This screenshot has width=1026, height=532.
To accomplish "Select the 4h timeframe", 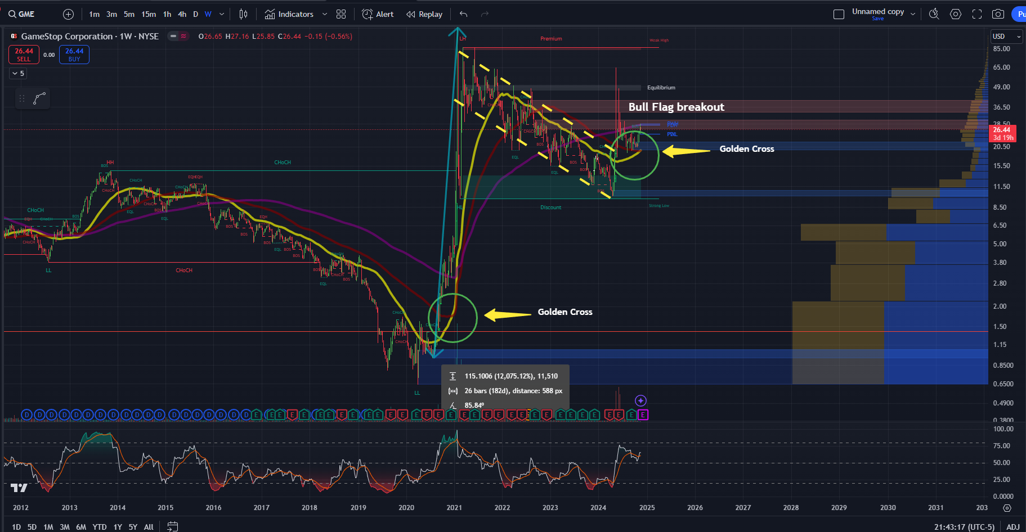I will click(x=182, y=14).
